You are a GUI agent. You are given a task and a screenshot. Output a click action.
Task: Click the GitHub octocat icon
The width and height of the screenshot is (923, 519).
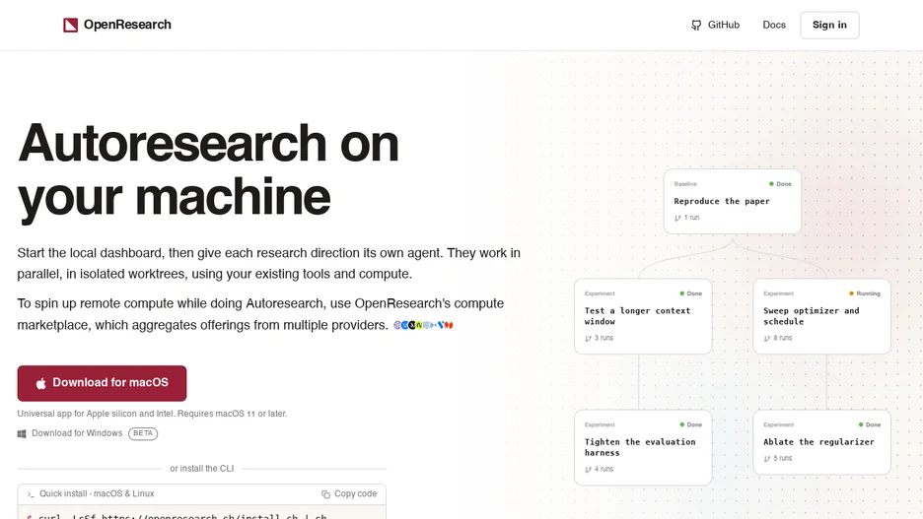click(x=696, y=26)
